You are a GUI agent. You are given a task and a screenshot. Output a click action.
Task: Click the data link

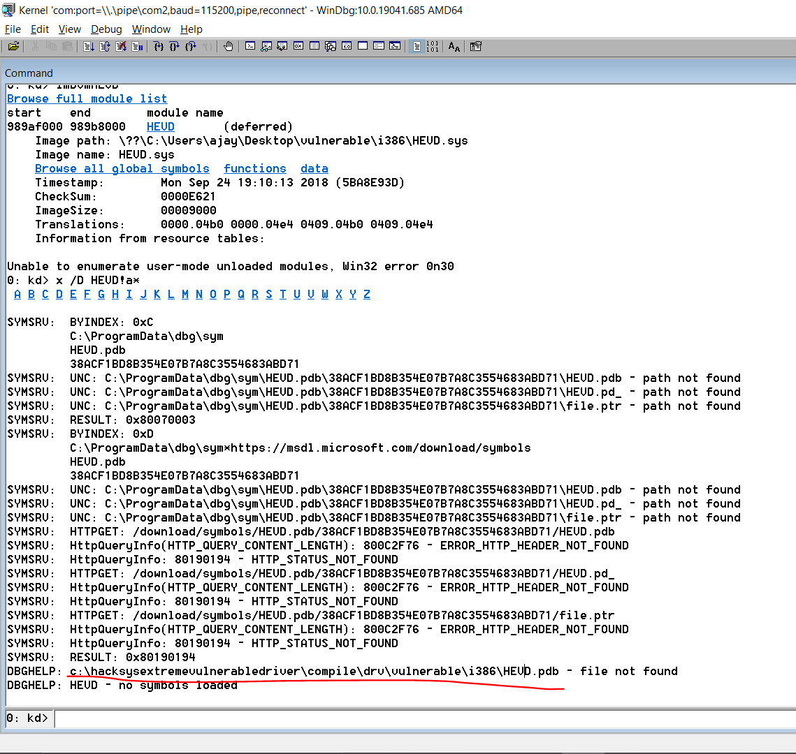(x=314, y=168)
